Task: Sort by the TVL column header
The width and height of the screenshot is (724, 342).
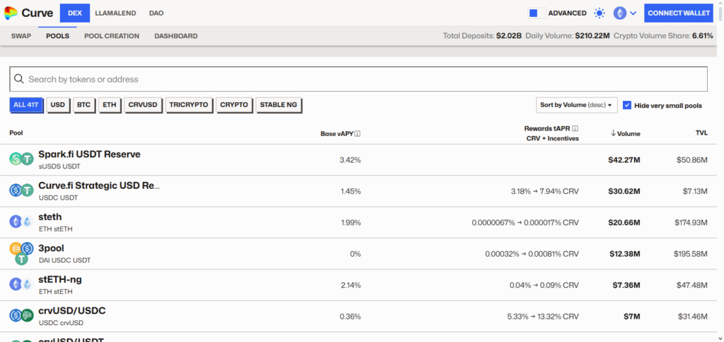Action: tap(701, 133)
